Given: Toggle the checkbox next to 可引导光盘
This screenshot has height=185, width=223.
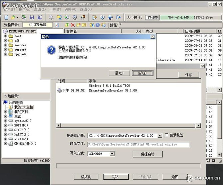Looking at the screenshot, I should pyautogui.click(x=57, y=25).
